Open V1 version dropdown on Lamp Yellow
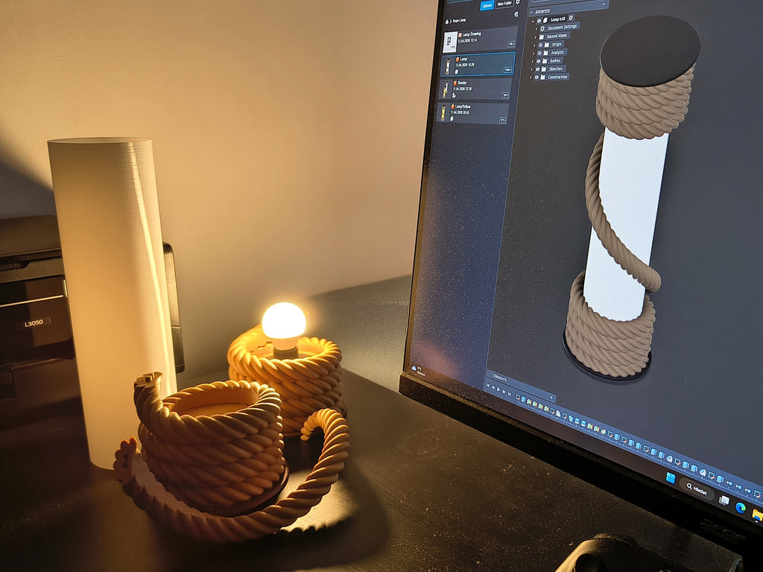Viewport: 763px width, 572px height. (x=503, y=120)
